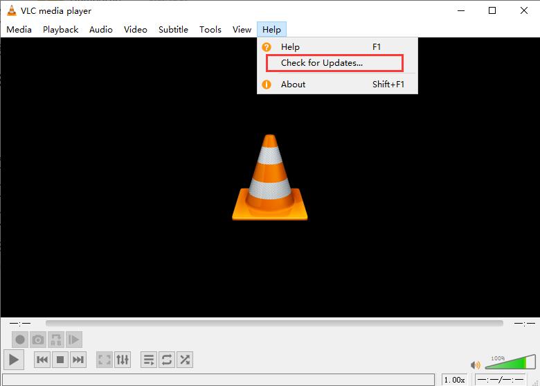Maximize the VLC window
The width and height of the screenshot is (540, 386).
(492, 10)
